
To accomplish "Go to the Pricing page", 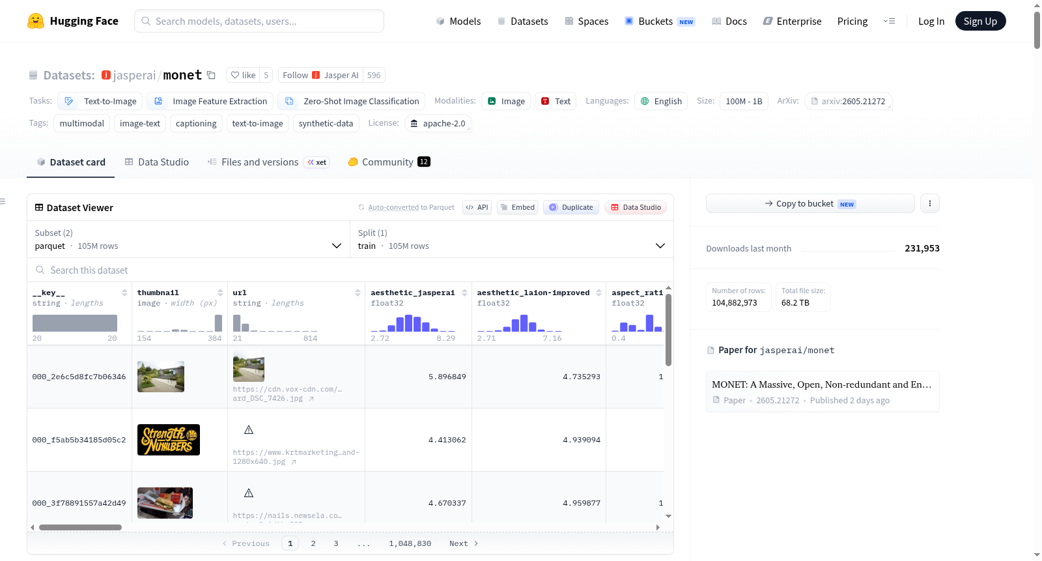I will tap(852, 22).
